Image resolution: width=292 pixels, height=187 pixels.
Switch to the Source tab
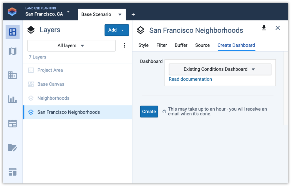(203, 45)
